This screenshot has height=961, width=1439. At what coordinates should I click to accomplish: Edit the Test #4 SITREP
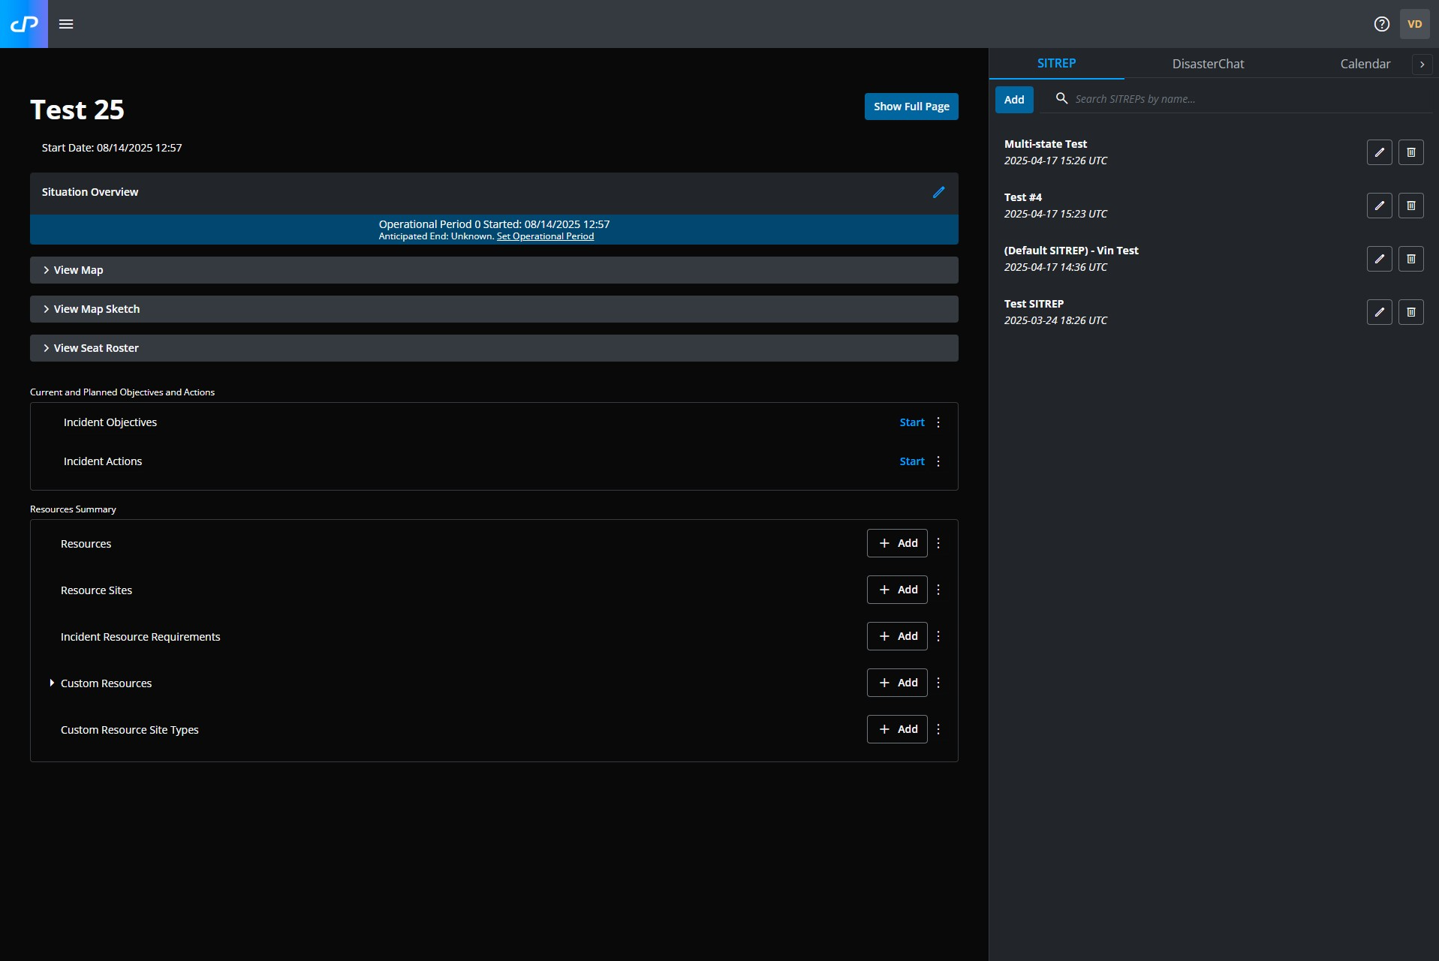(1380, 206)
